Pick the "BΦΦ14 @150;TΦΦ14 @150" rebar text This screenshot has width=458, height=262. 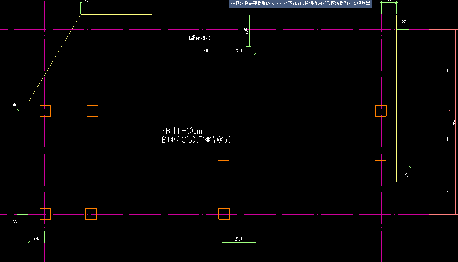(196, 140)
